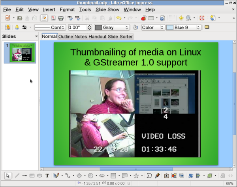Toggle AutoSpellcheck icon

click(78, 18)
